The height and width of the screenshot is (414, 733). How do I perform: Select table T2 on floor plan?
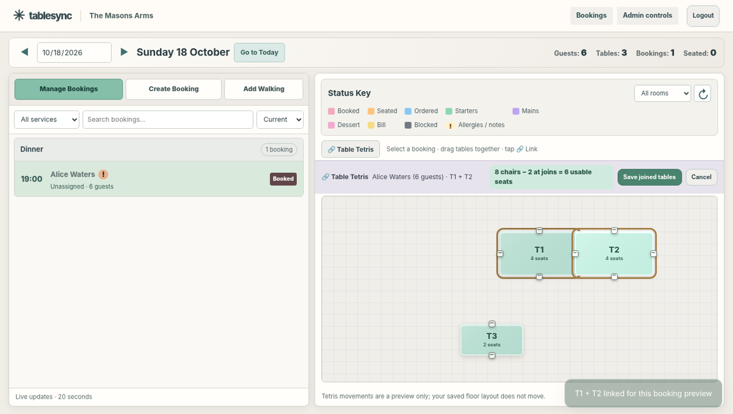click(614, 253)
